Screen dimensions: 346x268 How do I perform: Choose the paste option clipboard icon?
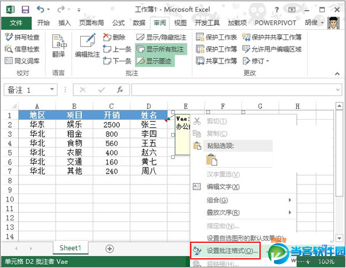[211, 160]
